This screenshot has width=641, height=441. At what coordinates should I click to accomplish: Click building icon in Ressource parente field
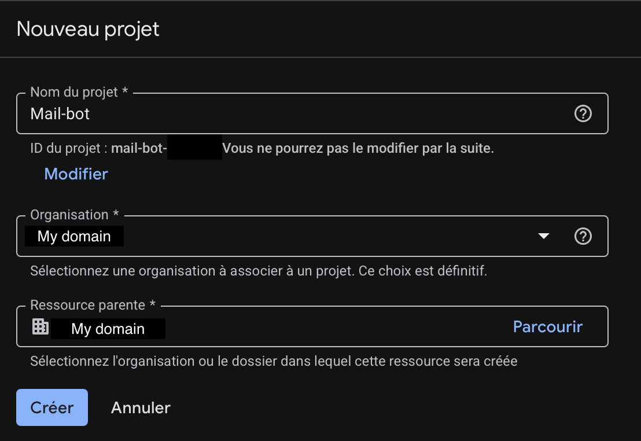click(x=40, y=326)
